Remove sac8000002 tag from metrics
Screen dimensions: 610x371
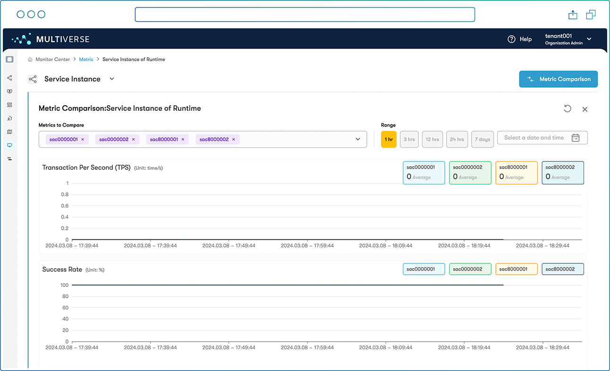coord(233,140)
